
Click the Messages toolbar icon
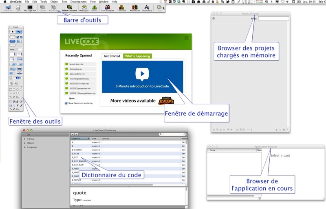pyautogui.click(x=84, y=8)
